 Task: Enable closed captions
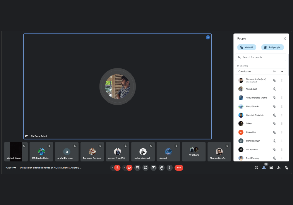[x=137, y=168]
